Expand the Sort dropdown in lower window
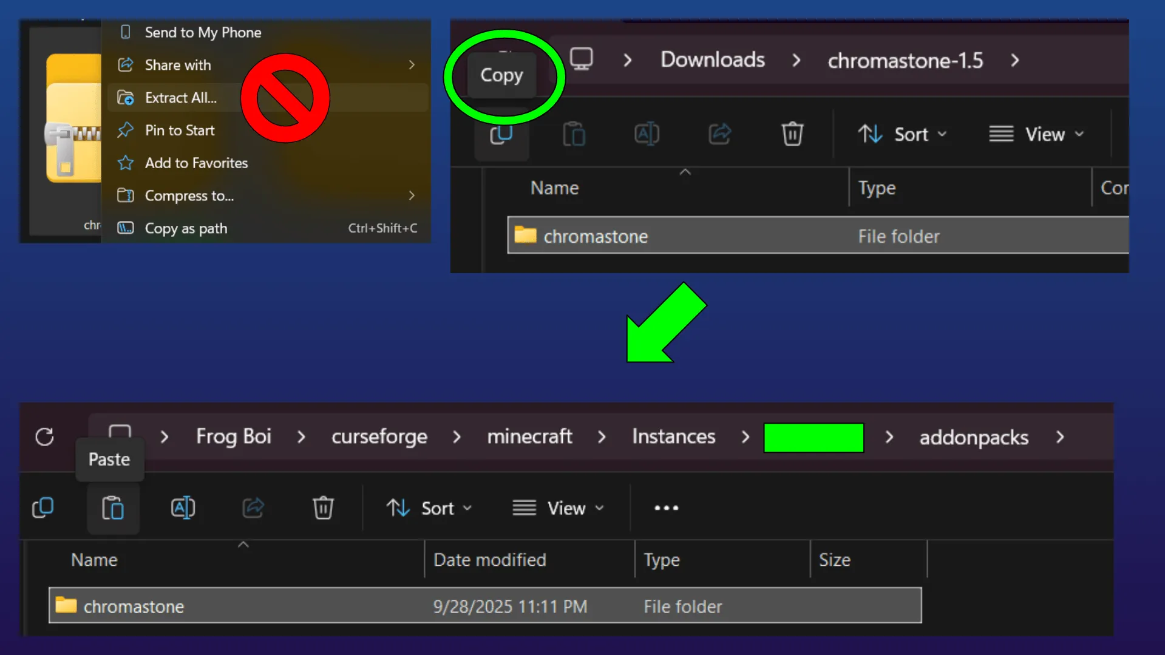 (x=429, y=508)
